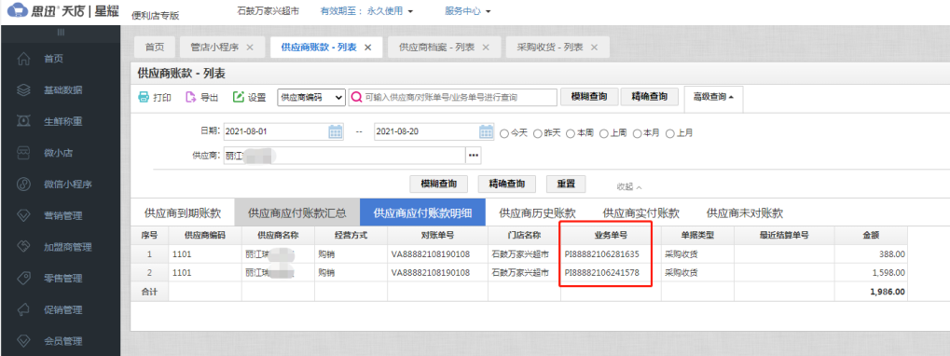Click the magnifier icon in search box

(357, 97)
